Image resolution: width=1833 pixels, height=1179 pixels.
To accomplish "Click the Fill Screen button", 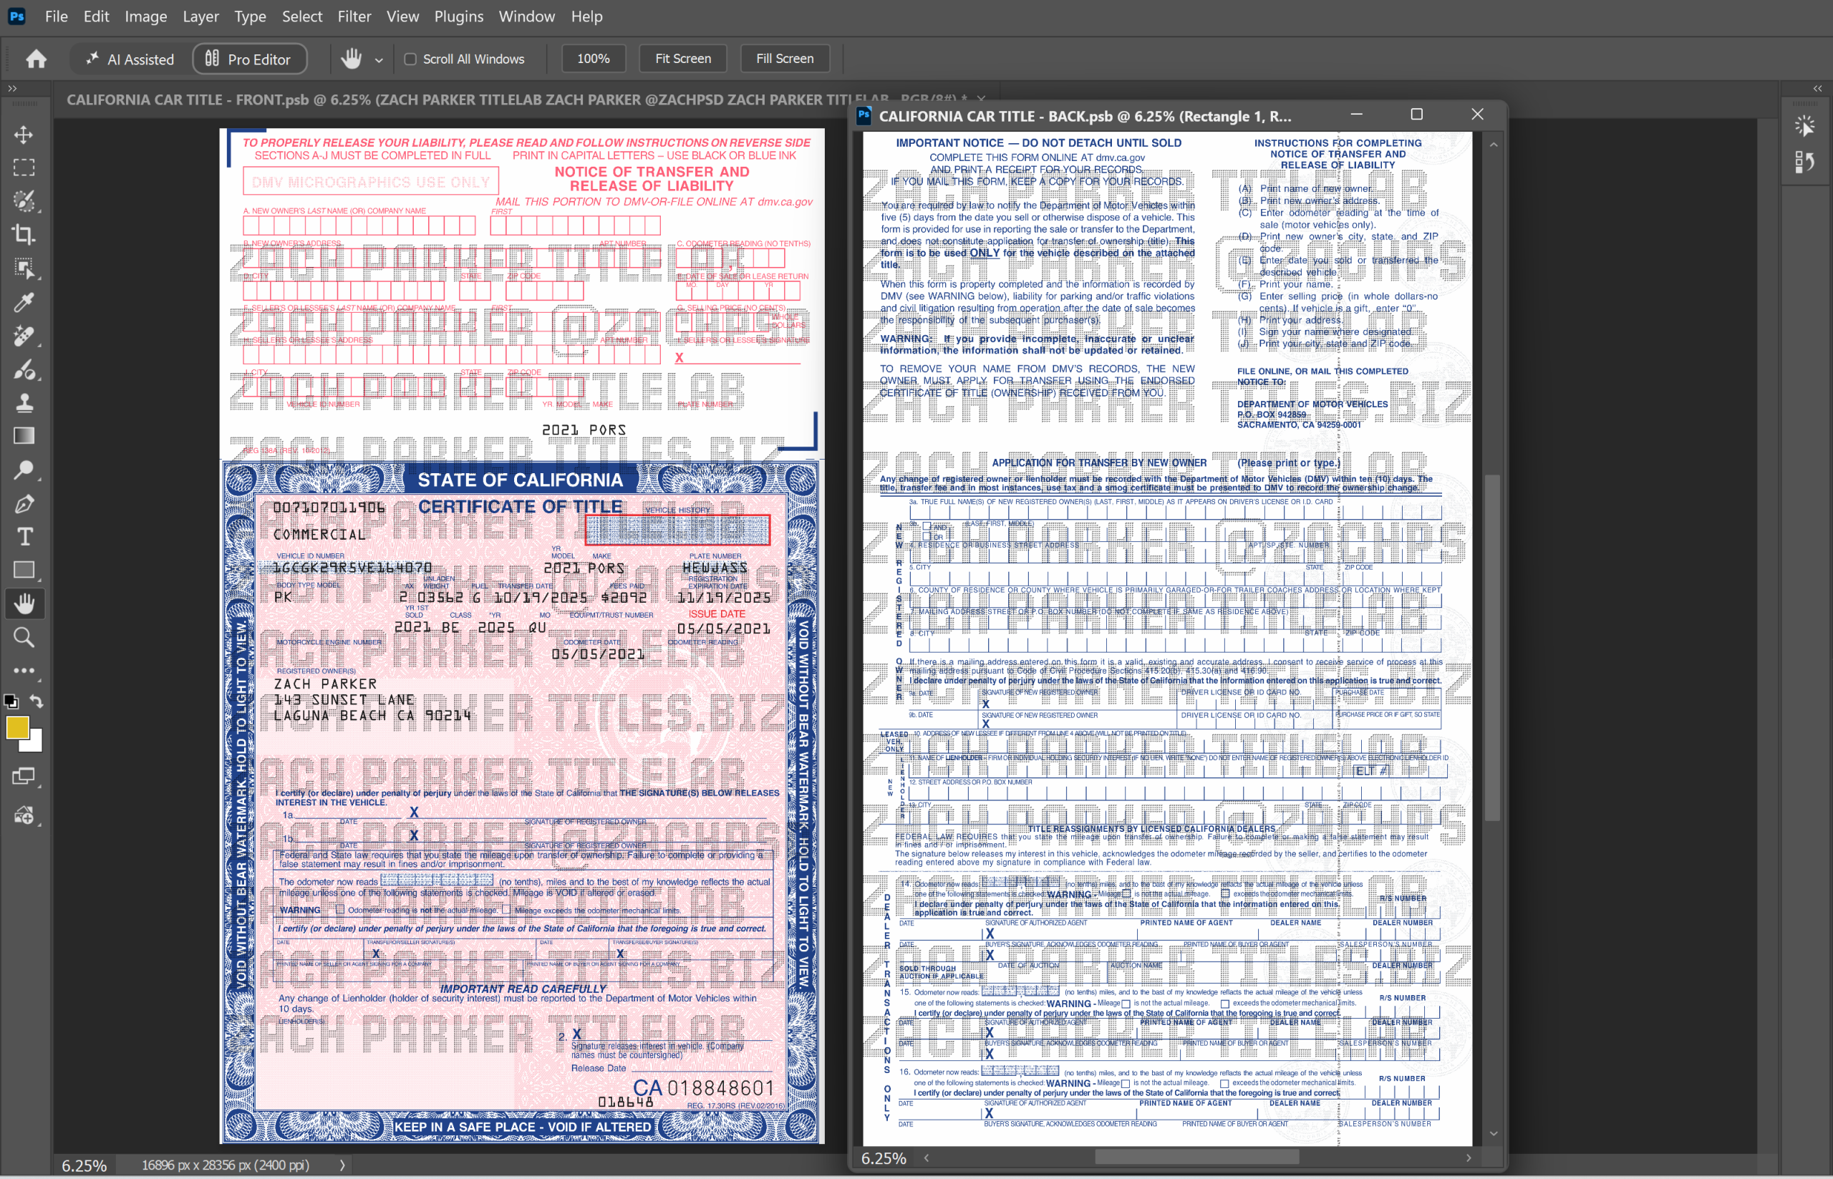I will [785, 58].
